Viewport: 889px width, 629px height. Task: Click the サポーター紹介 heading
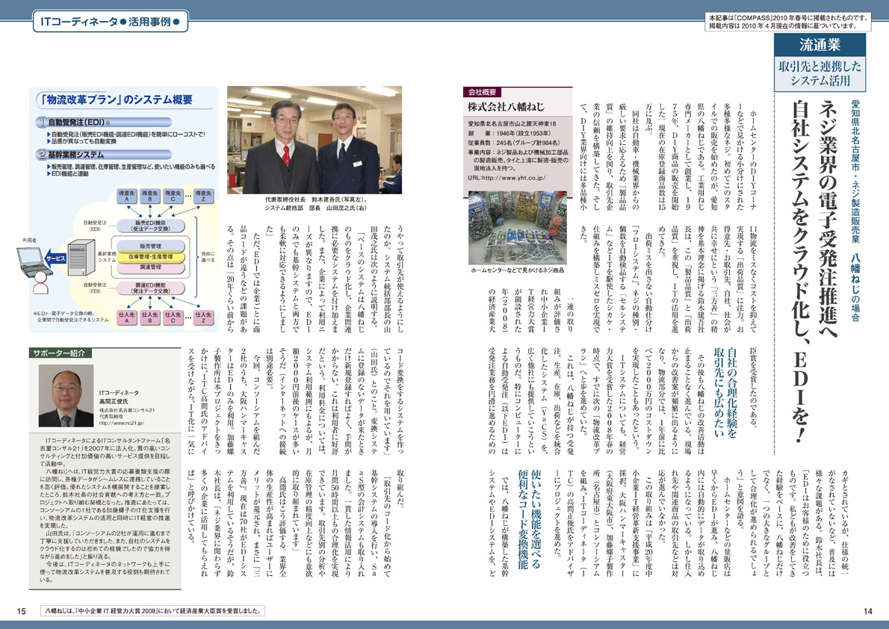(59, 353)
